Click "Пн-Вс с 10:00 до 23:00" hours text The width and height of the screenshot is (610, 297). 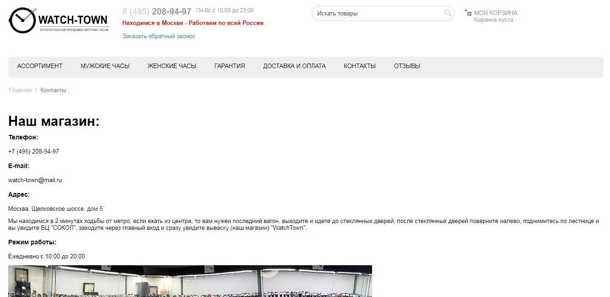pyautogui.click(x=225, y=10)
